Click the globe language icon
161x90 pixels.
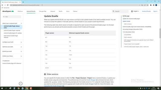coord(132,11)
